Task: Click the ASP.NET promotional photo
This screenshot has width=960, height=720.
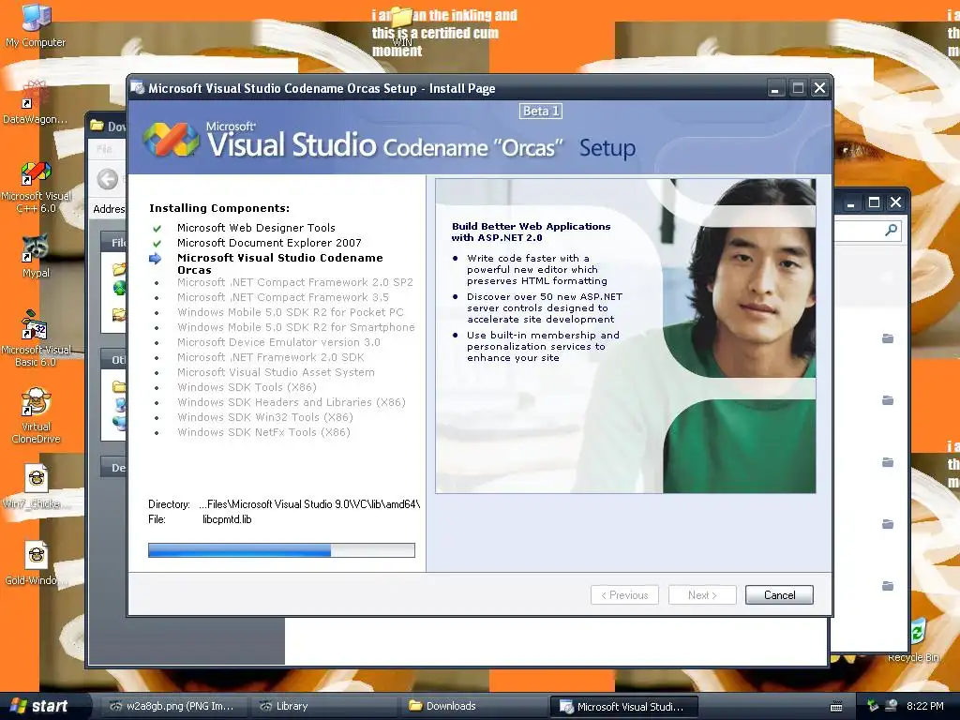Action: [x=625, y=337]
